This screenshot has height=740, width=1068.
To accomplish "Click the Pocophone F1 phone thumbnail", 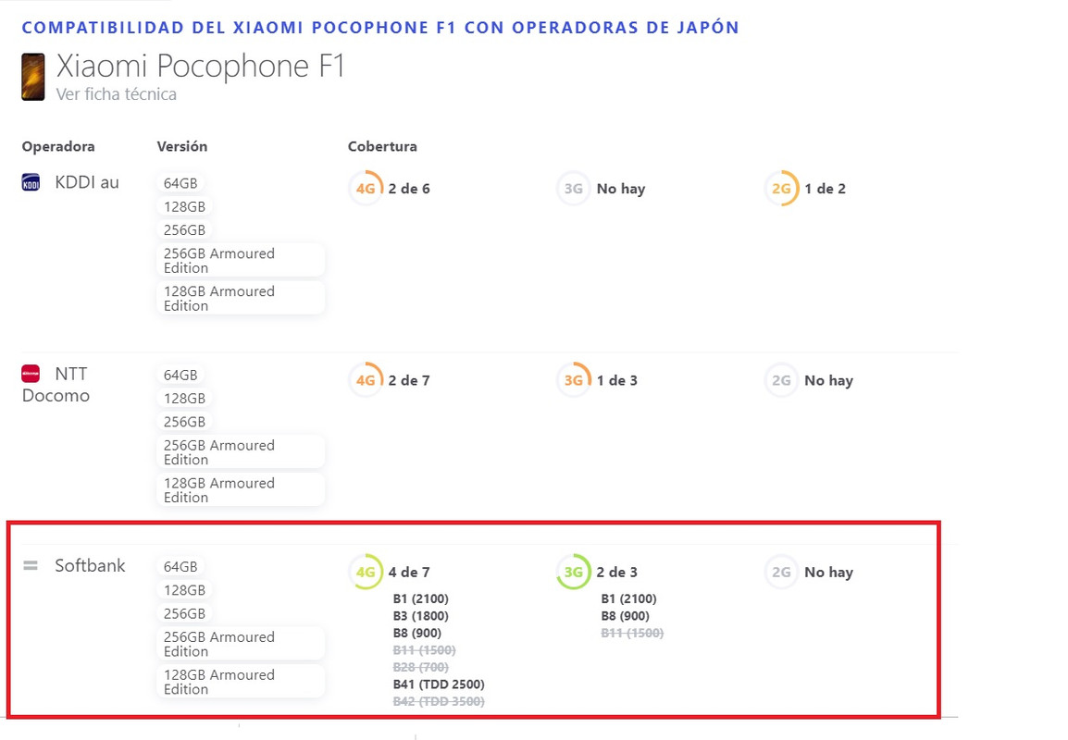I will click(x=32, y=77).
